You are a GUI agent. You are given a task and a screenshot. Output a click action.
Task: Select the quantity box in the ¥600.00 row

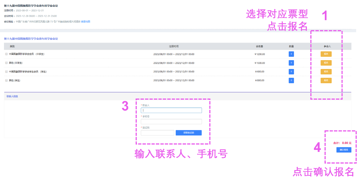click(x=291, y=72)
